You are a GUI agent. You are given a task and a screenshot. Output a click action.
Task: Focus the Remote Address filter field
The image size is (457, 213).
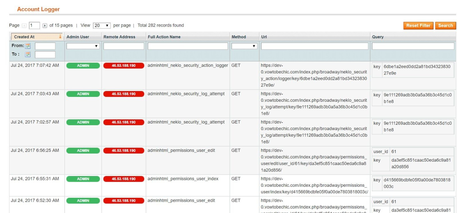coord(123,46)
